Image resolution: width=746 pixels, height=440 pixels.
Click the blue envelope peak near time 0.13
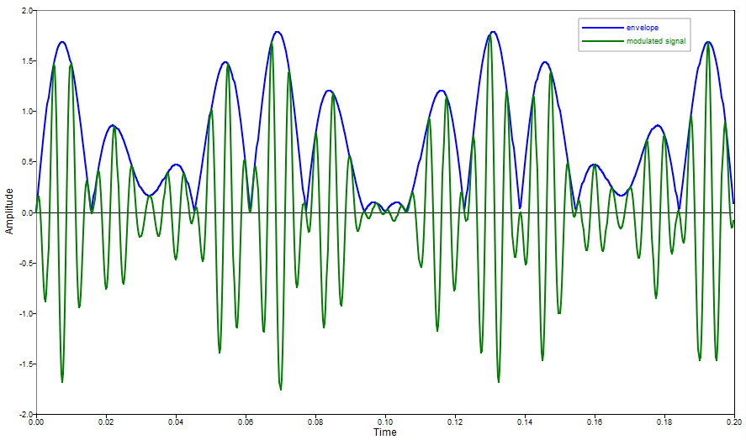493,32
